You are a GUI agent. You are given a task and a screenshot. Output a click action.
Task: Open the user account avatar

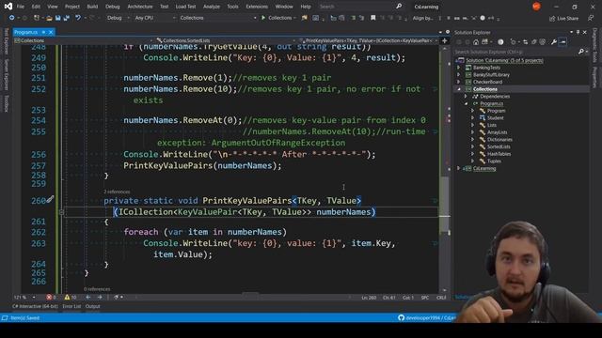(x=536, y=7)
